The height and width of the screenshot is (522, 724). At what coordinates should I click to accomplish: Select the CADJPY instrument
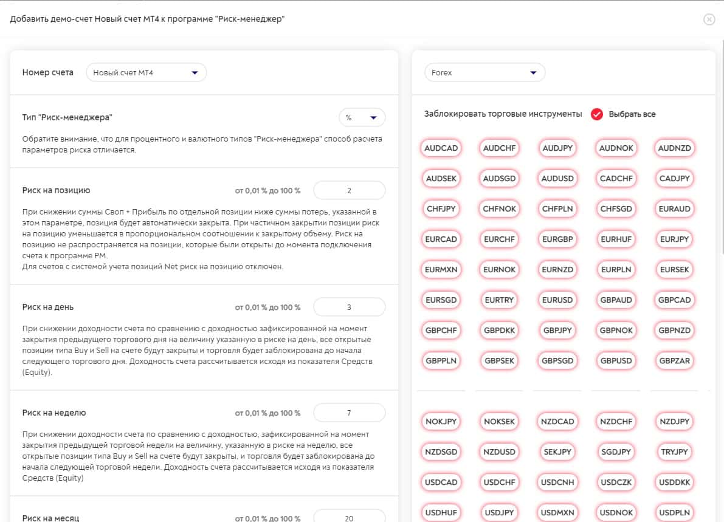pos(674,179)
